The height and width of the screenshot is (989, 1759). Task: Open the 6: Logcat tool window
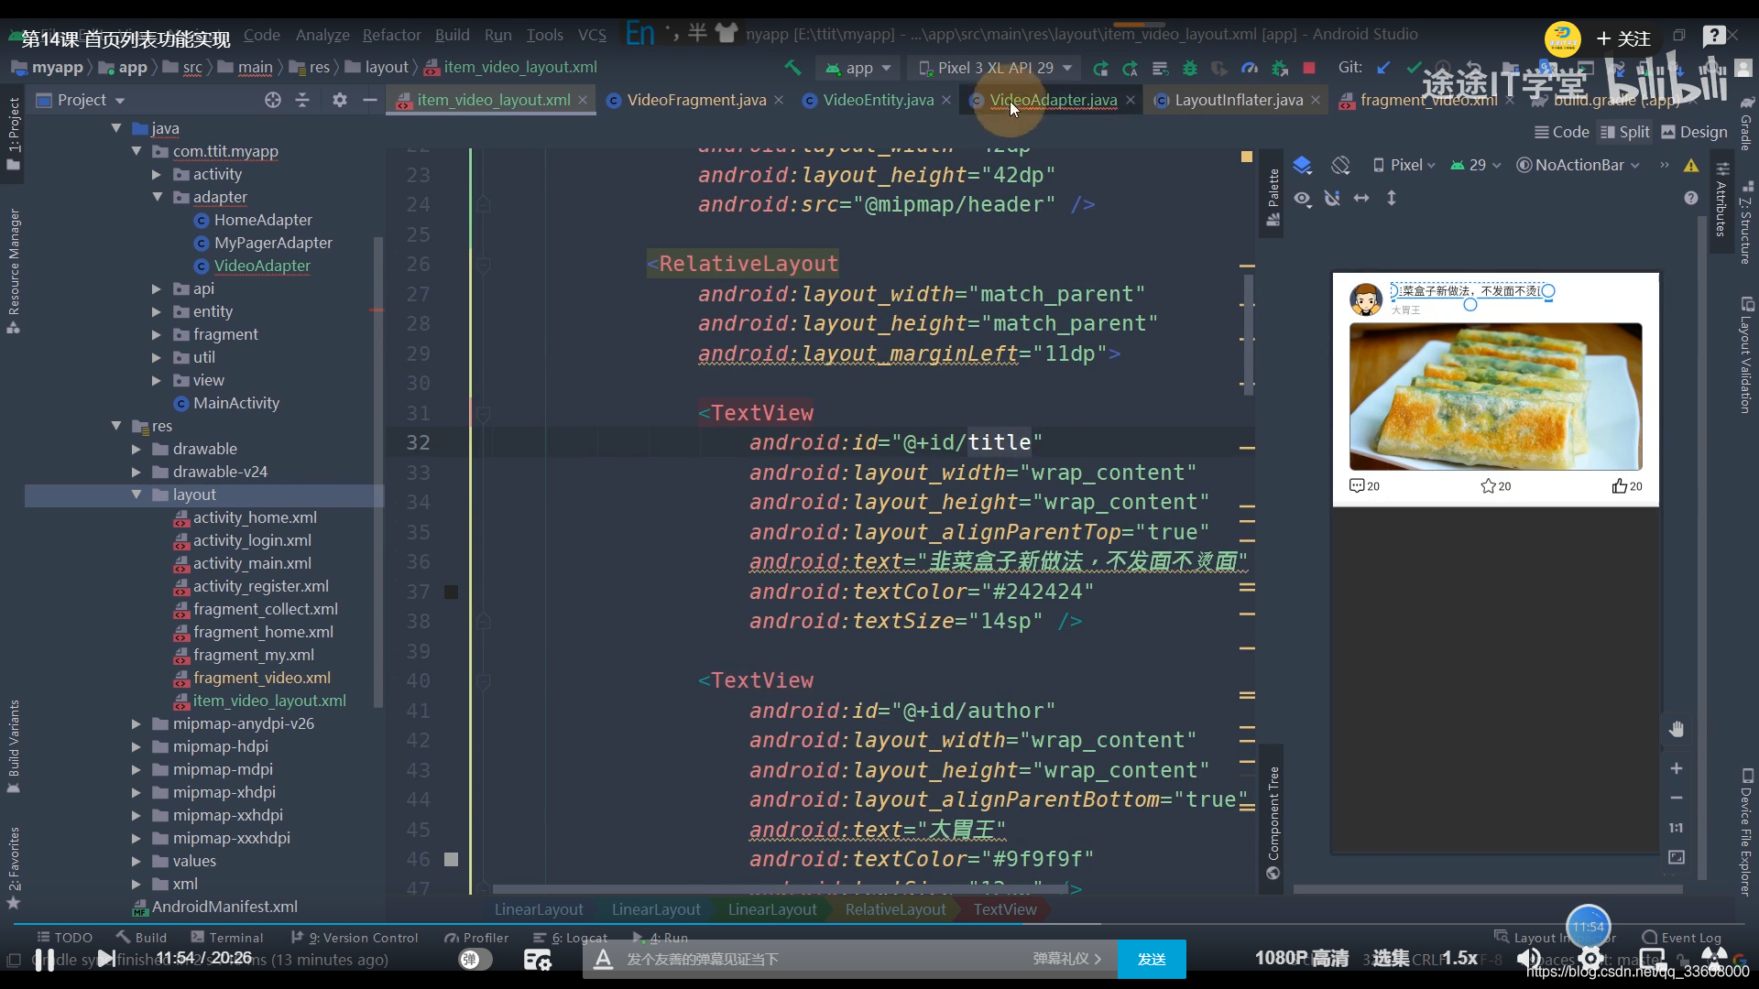coord(571,937)
